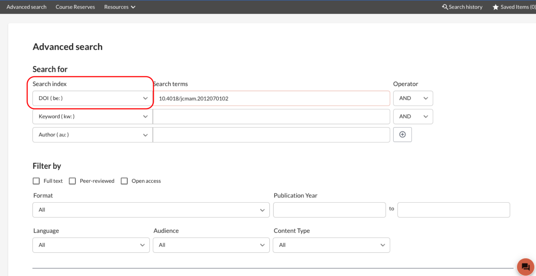Go to Course Reserves

(75, 7)
